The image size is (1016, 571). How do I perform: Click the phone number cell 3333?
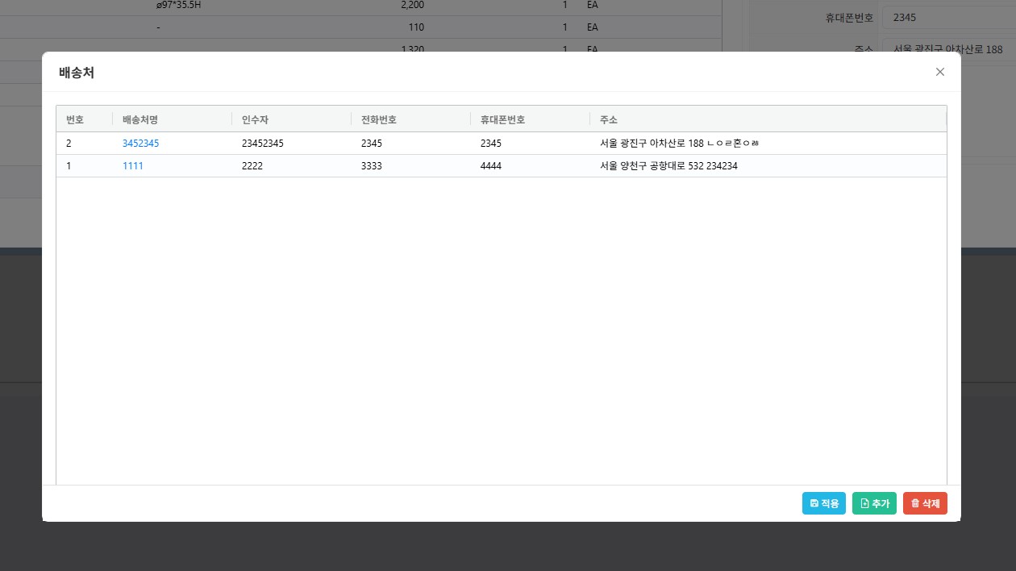click(372, 166)
